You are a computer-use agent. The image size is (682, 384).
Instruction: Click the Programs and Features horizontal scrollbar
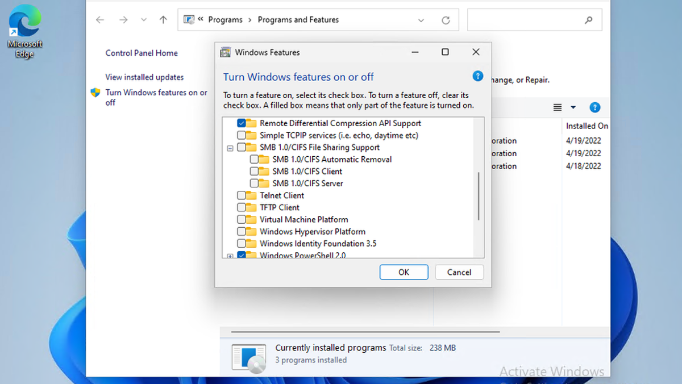(365, 332)
